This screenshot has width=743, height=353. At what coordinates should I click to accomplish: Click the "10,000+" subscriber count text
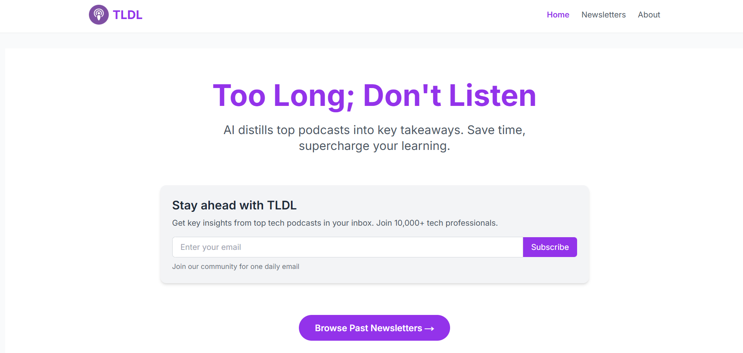click(409, 223)
